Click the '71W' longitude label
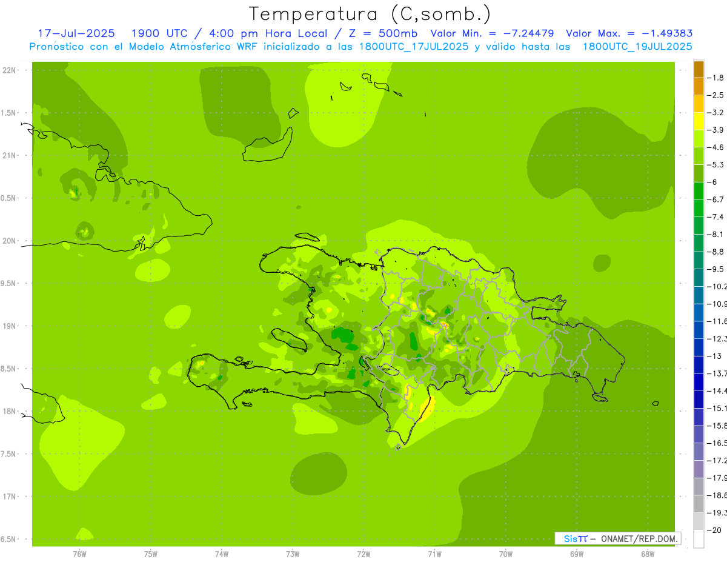Image resolution: width=727 pixels, height=562 pixels. pyautogui.click(x=434, y=555)
